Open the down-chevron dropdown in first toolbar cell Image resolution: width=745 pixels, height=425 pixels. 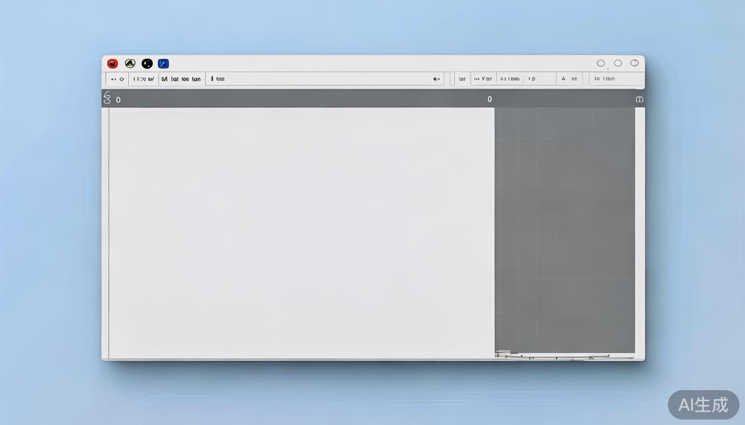coord(122,79)
